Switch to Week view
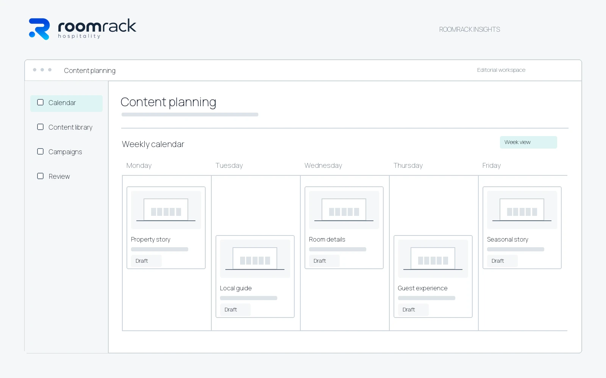This screenshot has height=378, width=606. coord(528,142)
